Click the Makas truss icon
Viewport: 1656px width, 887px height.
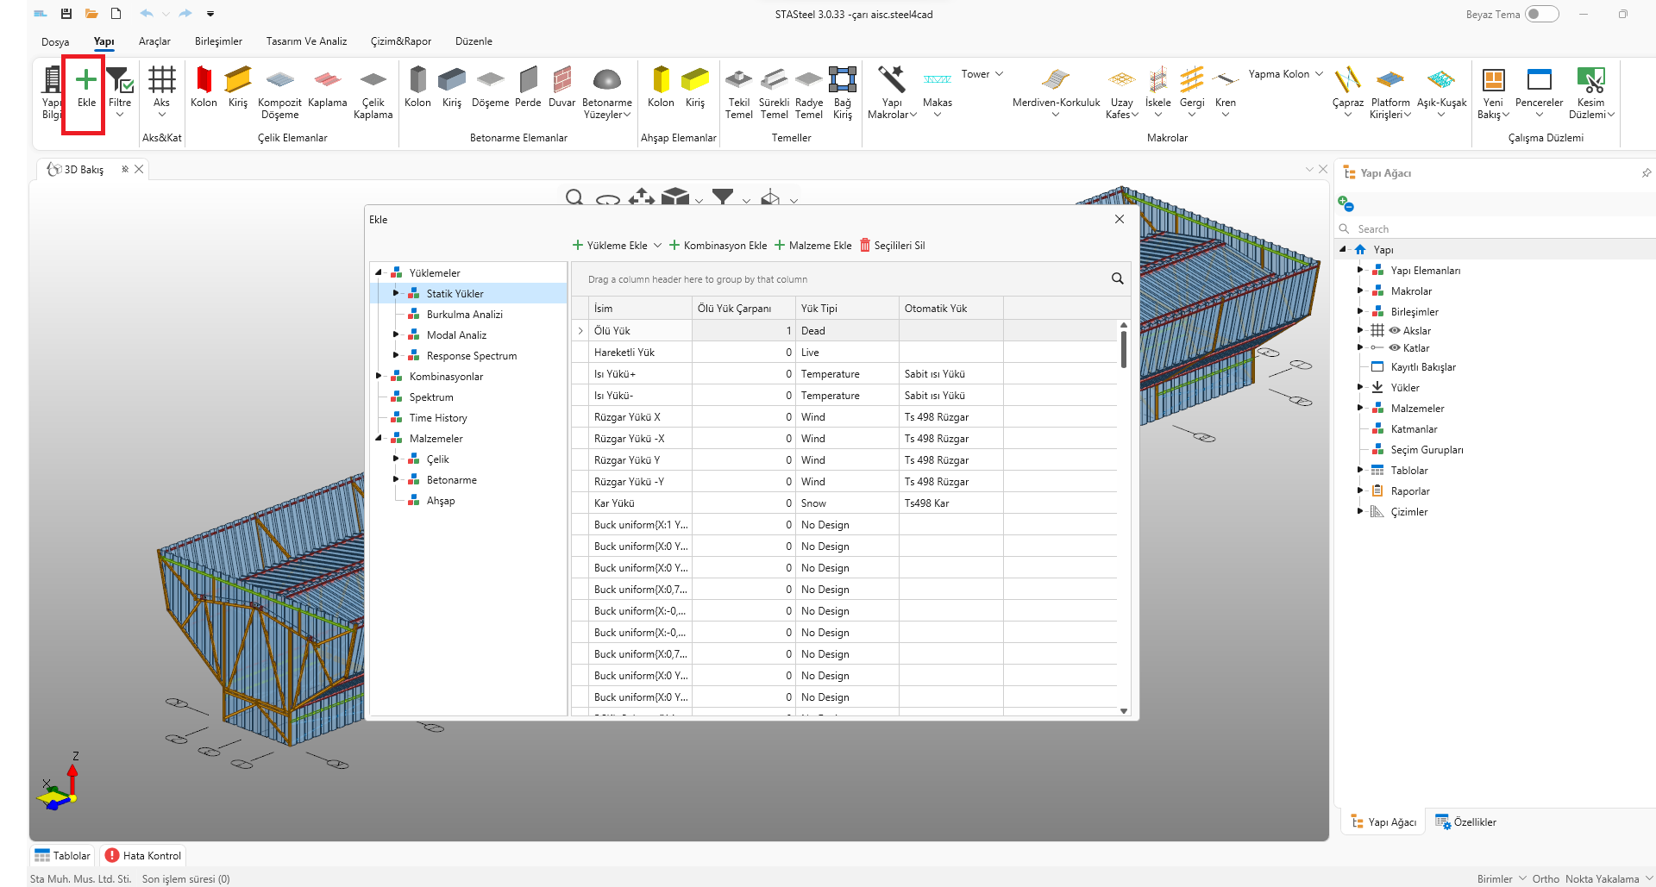(x=937, y=81)
